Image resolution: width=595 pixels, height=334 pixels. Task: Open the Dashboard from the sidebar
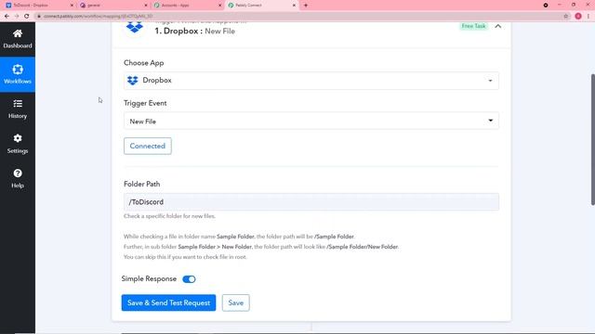[x=18, y=39]
